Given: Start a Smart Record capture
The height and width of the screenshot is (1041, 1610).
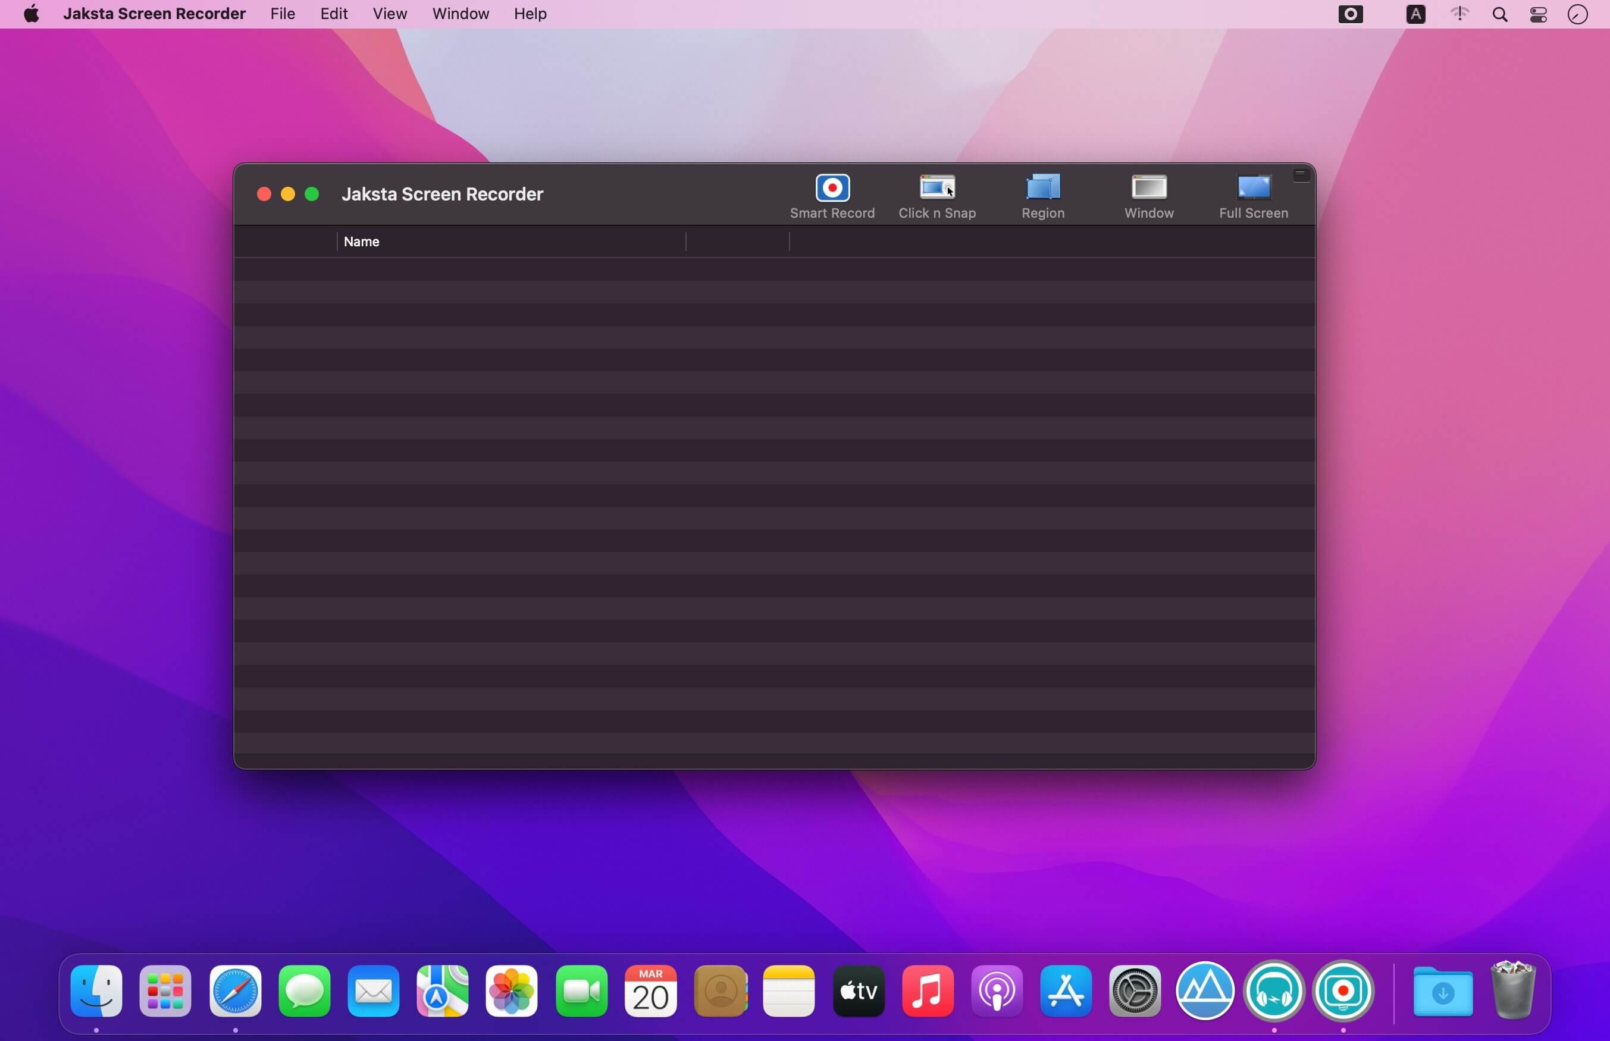Looking at the screenshot, I should [x=832, y=196].
